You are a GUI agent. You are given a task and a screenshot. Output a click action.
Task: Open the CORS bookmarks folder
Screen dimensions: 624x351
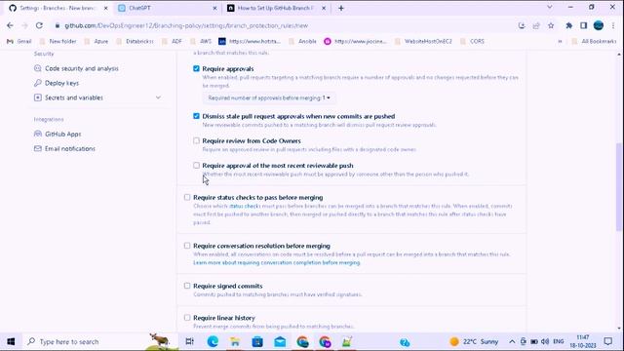(x=472, y=41)
